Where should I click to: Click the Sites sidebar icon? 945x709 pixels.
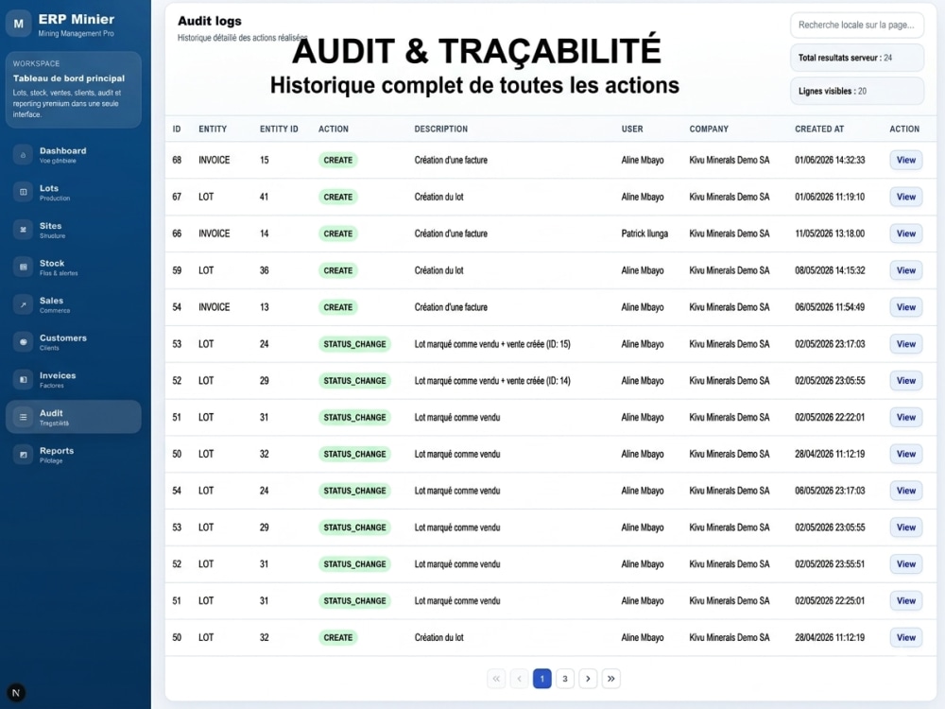pos(23,230)
